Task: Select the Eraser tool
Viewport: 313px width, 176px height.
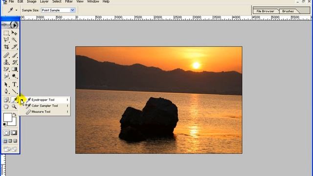Action: coord(6,69)
